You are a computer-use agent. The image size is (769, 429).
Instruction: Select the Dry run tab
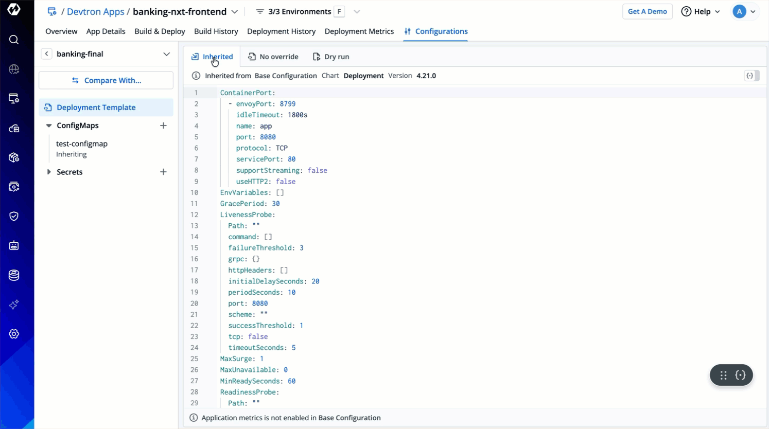(331, 57)
